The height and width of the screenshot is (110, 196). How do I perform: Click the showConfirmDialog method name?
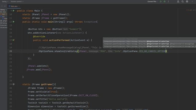pyautogui.click(x=66, y=51)
